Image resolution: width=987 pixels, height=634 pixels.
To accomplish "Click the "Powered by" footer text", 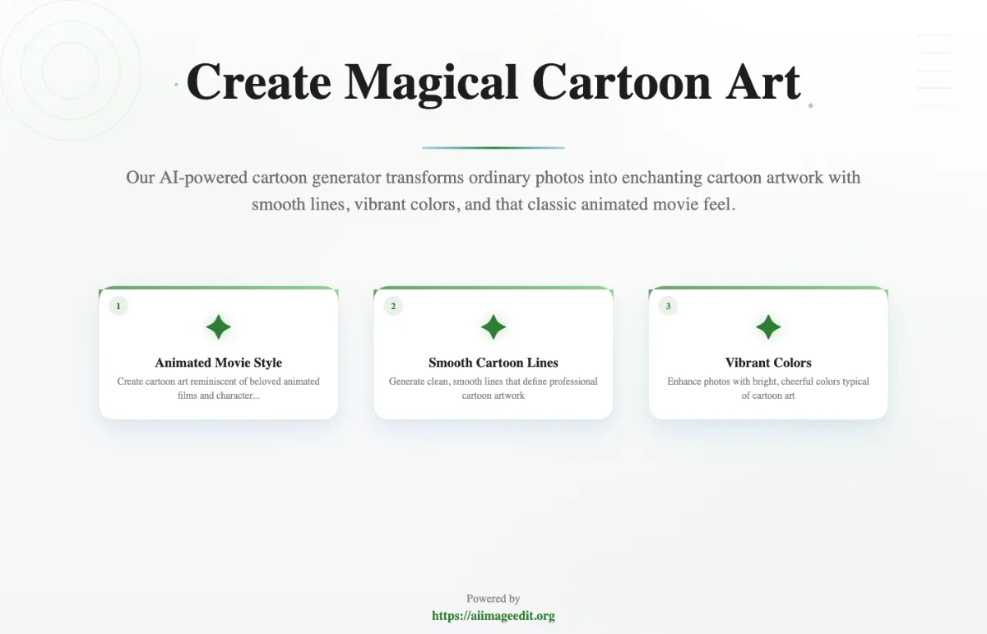I will coord(493,599).
